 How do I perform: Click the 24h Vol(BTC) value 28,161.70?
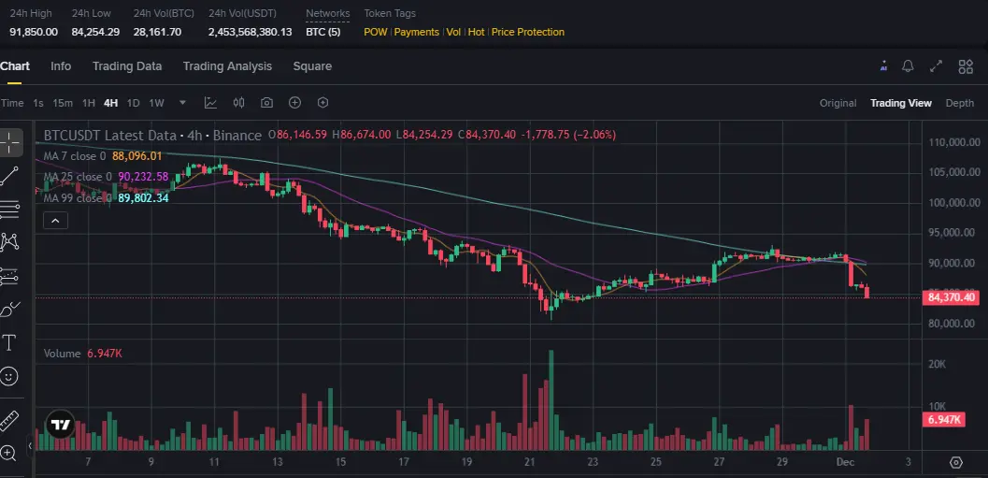pos(158,32)
